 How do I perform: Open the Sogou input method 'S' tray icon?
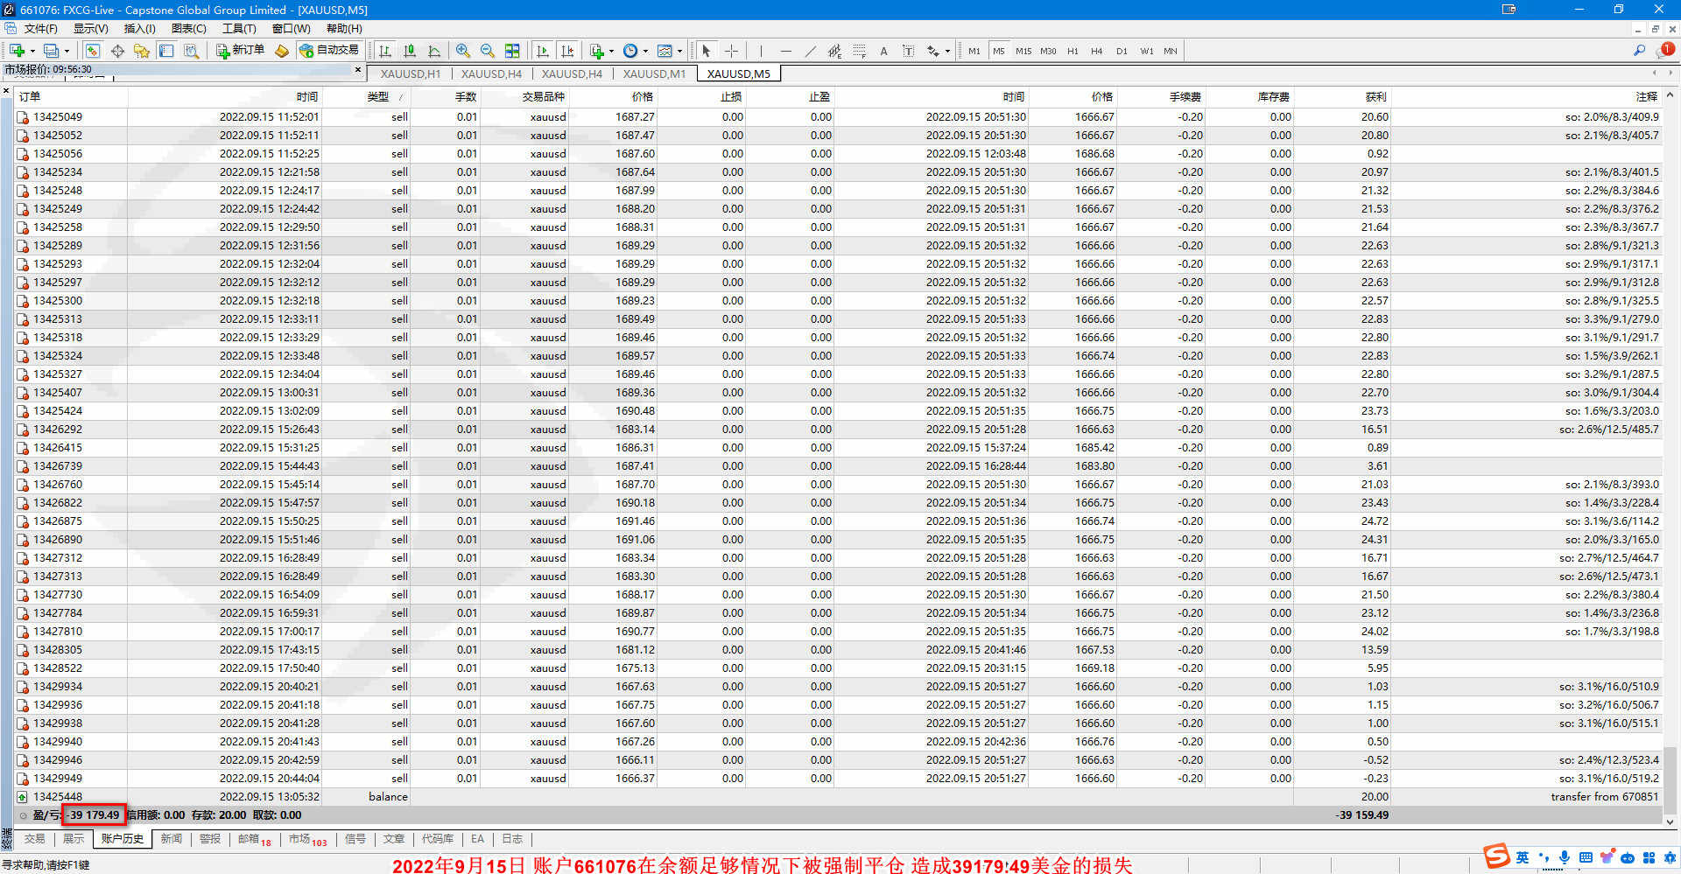[x=1496, y=857]
